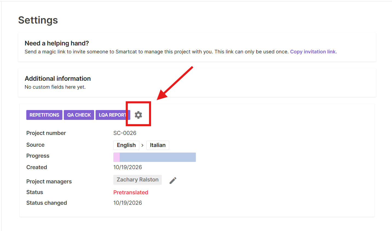Click the 'Progress' label
The image size is (392, 231).
38,156
